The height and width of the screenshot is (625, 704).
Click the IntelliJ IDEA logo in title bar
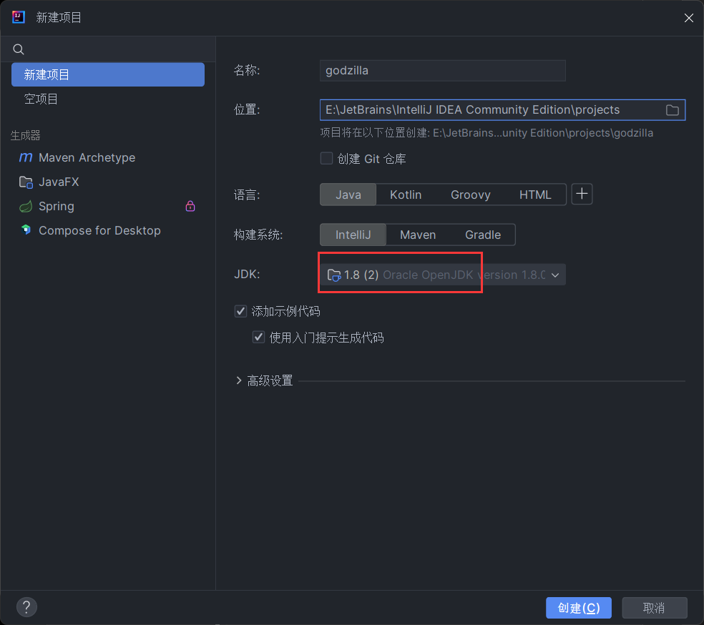point(19,17)
